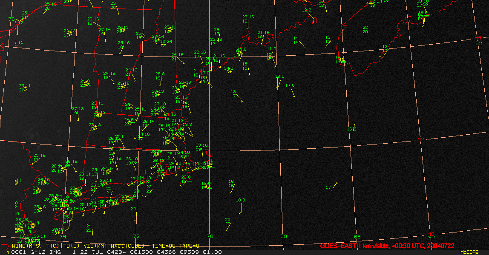Select the 20 over 20 station plot
489x255 pixels.
pyautogui.click(x=228, y=224)
